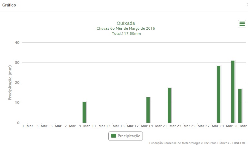Click the 40 y-axis label
248x146 pixels.
17,43
